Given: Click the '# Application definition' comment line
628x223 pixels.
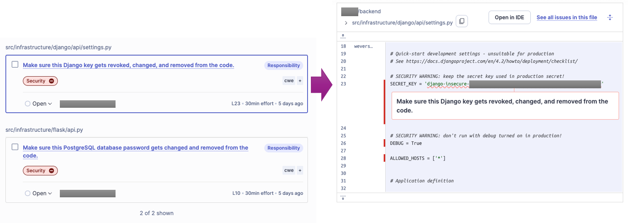Looking at the screenshot, I should pyautogui.click(x=422, y=181).
